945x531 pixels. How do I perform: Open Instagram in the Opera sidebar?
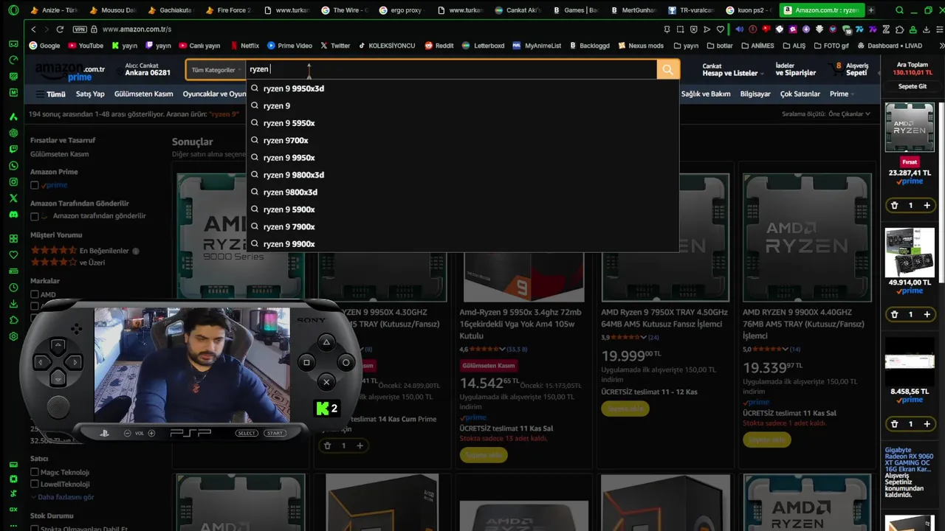coord(13,182)
